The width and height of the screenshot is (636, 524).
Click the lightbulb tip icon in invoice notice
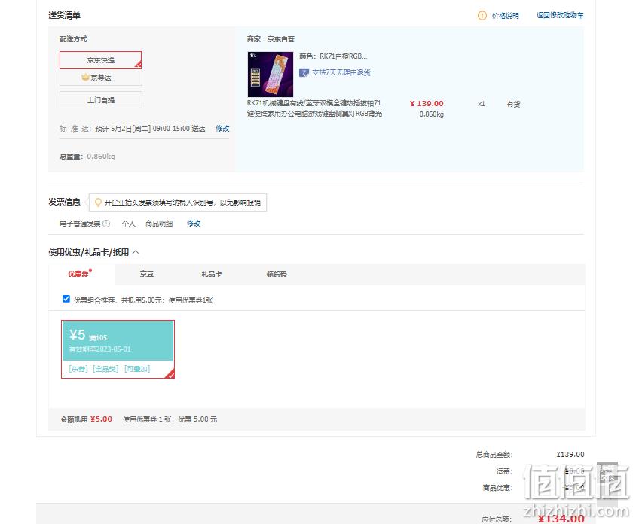point(98,203)
